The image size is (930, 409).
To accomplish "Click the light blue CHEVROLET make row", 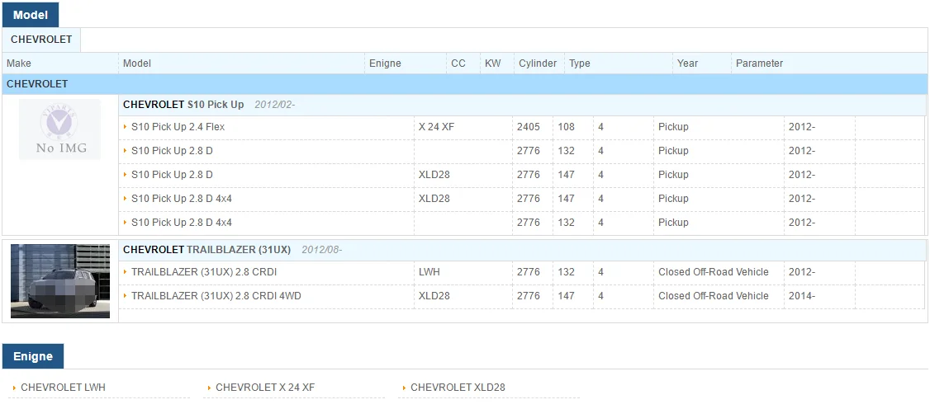I will [465, 84].
